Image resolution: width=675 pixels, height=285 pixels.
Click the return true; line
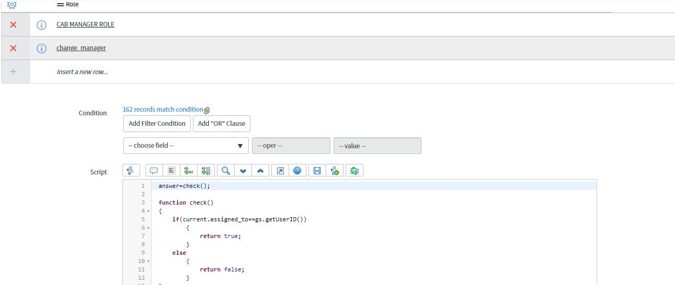tap(220, 236)
